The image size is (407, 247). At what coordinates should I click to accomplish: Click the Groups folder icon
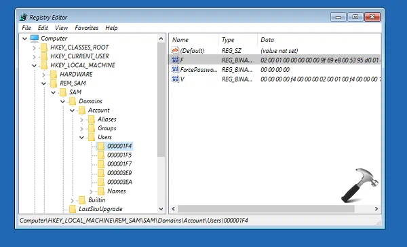click(92, 128)
